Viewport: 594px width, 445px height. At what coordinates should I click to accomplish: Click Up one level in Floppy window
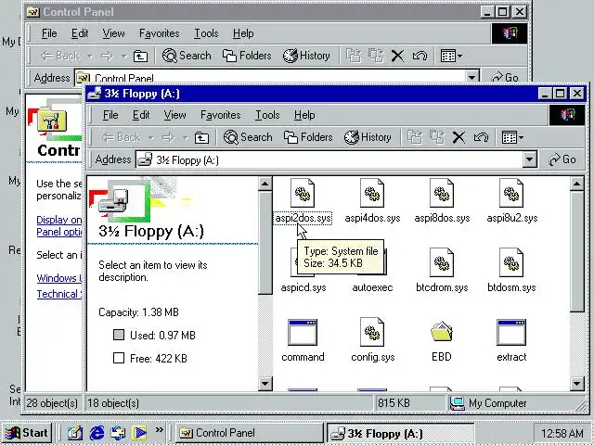pyautogui.click(x=201, y=137)
